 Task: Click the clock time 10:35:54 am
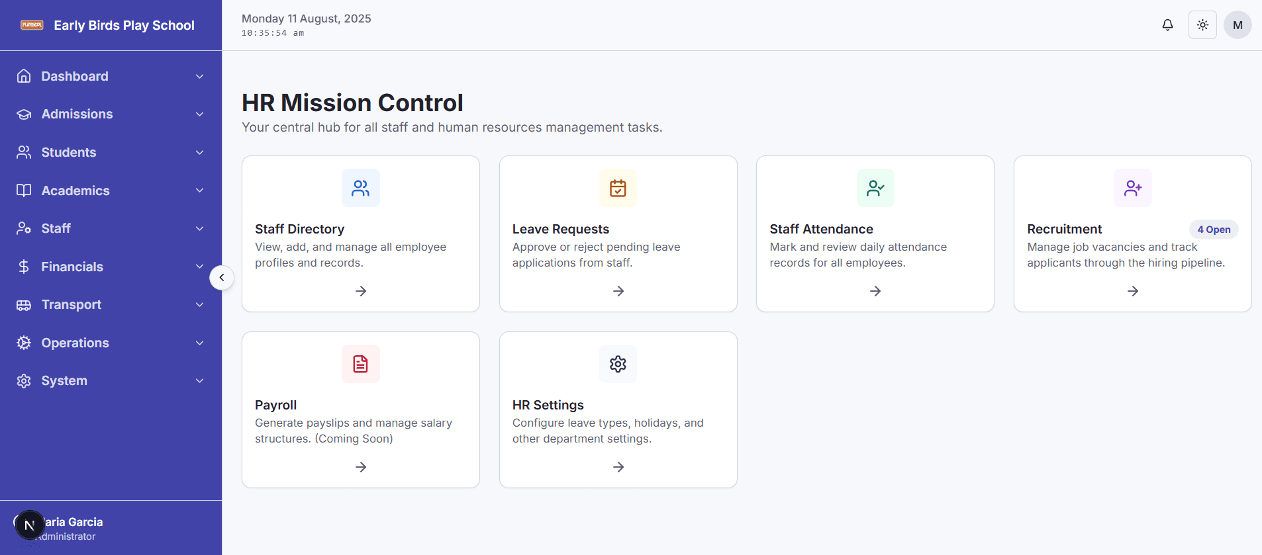(273, 33)
